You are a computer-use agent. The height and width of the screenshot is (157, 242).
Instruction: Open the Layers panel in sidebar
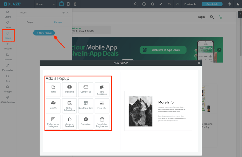(x=7, y=14)
